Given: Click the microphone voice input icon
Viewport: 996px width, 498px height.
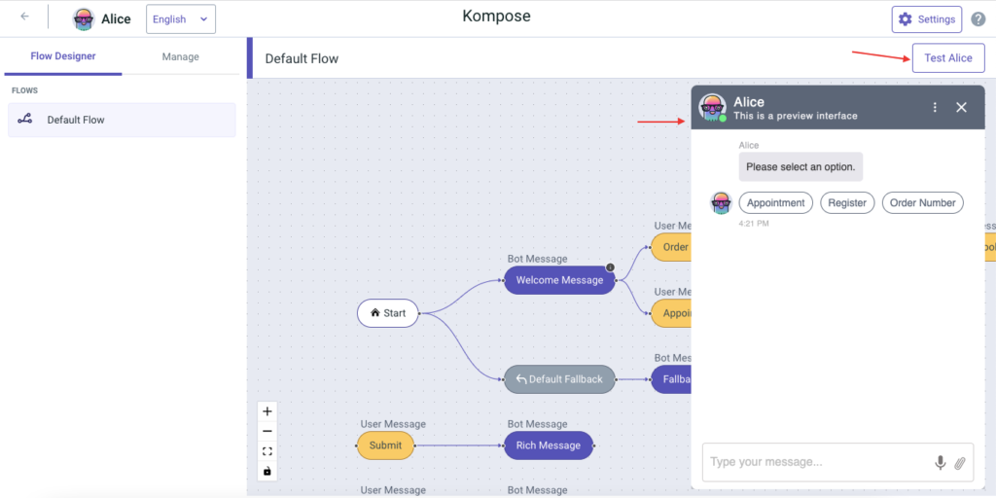Looking at the screenshot, I should [941, 463].
